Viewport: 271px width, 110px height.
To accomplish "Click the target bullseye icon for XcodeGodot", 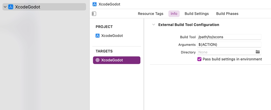I will click(98, 60).
